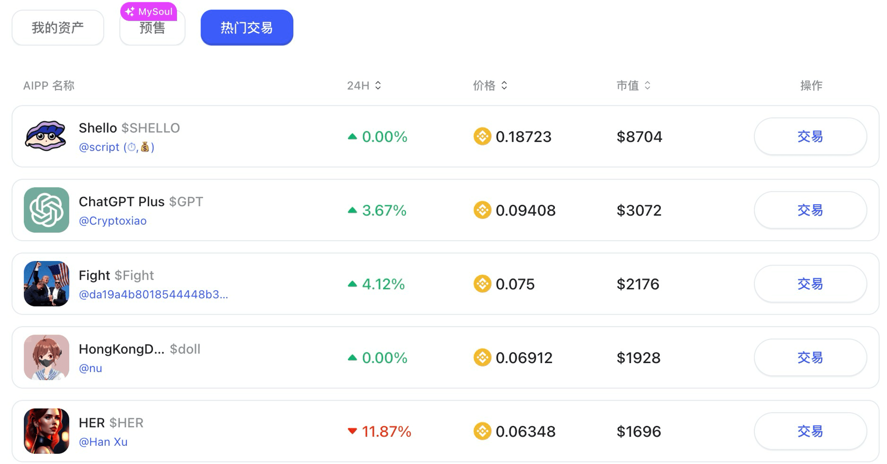Click the MySoul badge above 预售

[149, 12]
